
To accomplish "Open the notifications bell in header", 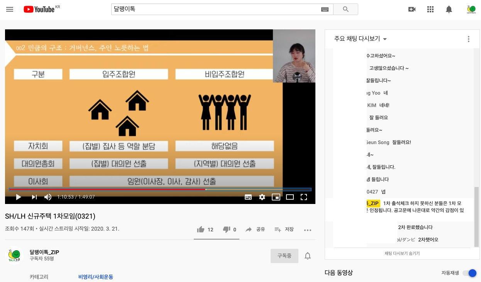I will pos(449,9).
